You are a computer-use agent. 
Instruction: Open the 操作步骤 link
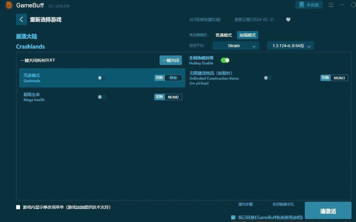[x=246, y=204]
